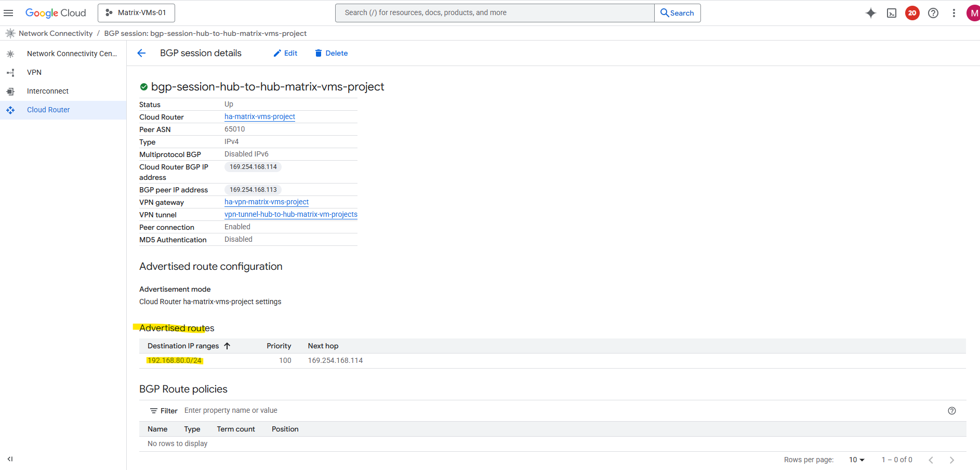Click the 1 – 0 of 0 pagination text
The image size is (980, 470).
[897, 460]
